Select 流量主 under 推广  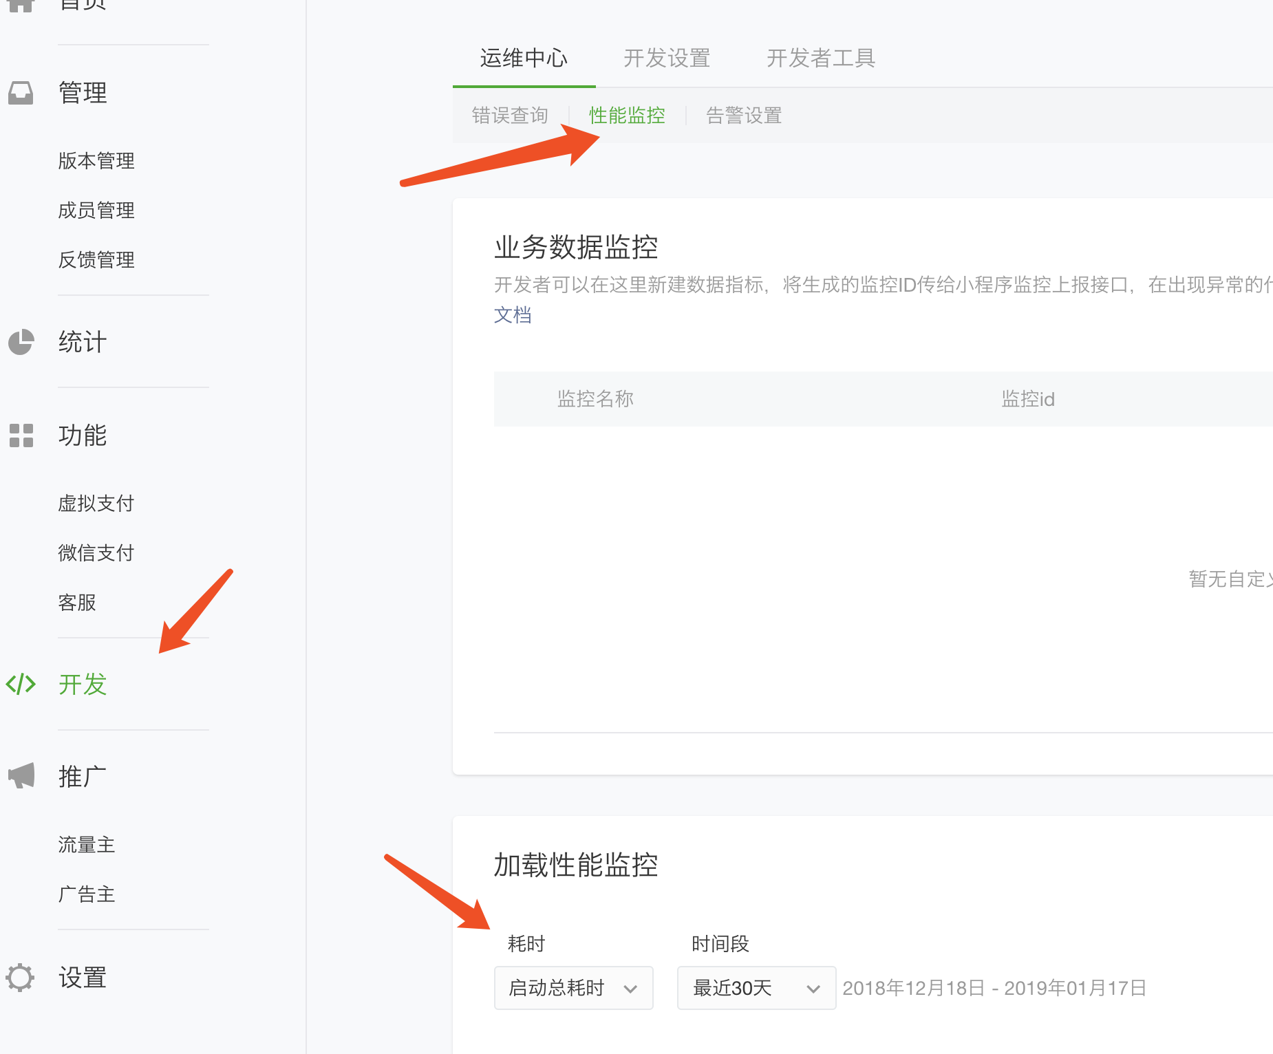[x=87, y=845]
